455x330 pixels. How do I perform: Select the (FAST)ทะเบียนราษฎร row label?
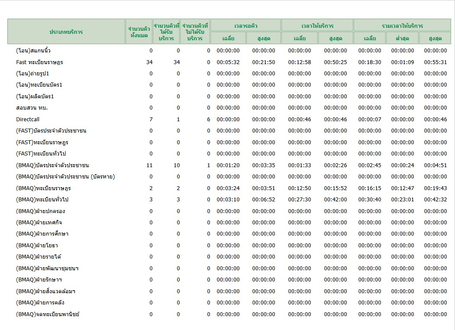pyautogui.click(x=42, y=142)
